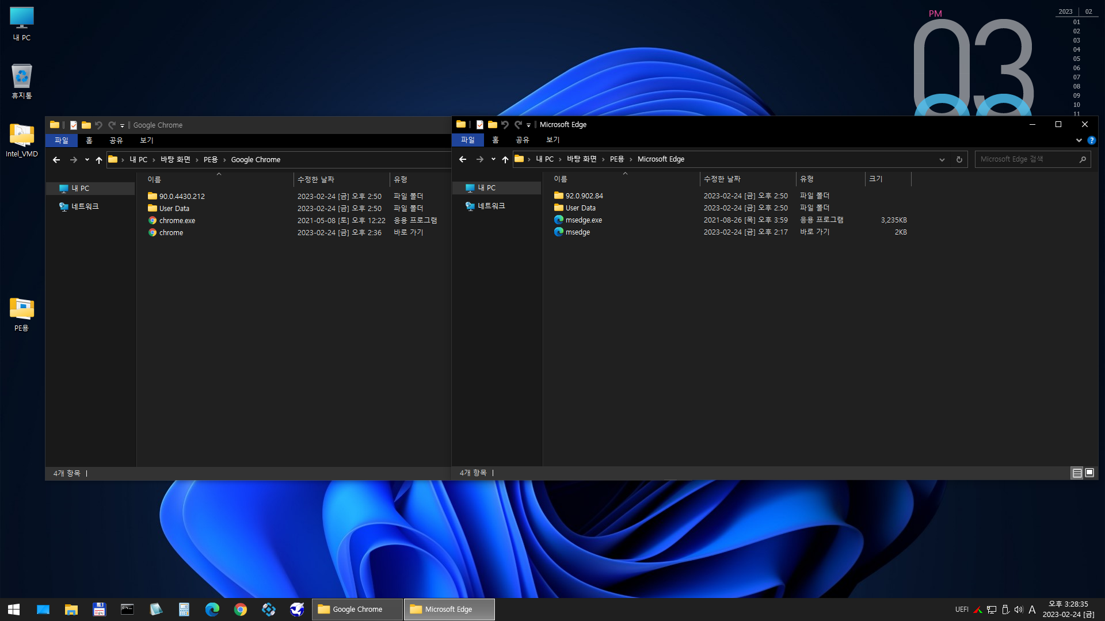Sort by 수정한 날짜 column in Edge window
This screenshot has width=1105, height=621.
pos(748,179)
